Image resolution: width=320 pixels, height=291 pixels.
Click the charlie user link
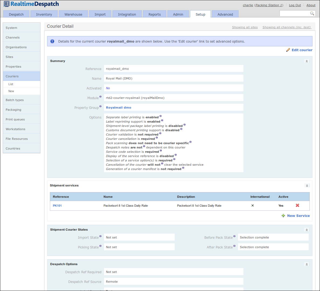[x=248, y=5]
